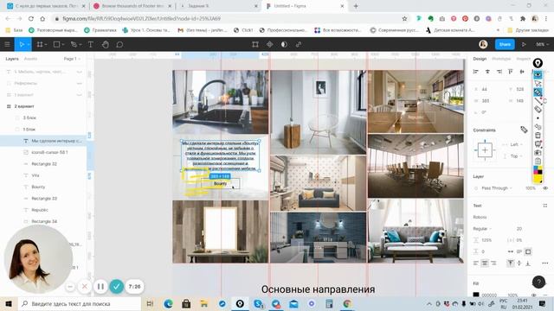The image size is (554, 311).
Task: Select the Rectangle 32 layer
Action: (44, 164)
